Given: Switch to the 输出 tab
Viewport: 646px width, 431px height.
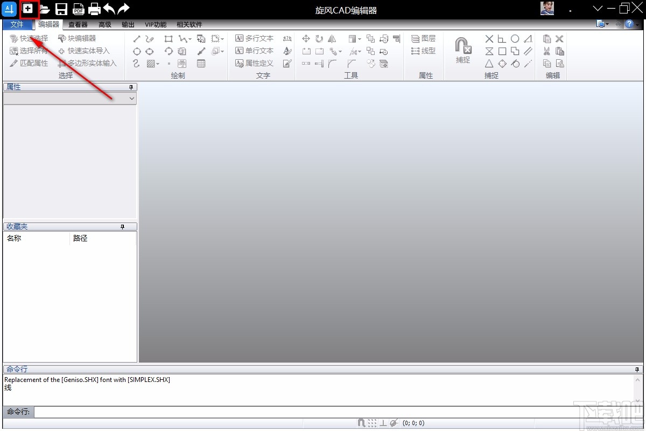Looking at the screenshot, I should [x=128, y=24].
